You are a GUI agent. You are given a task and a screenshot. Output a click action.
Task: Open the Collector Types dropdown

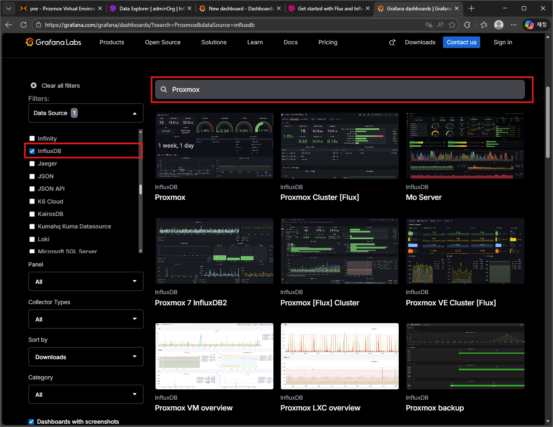click(86, 319)
